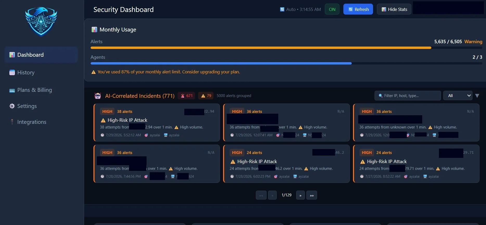The image size is (486, 225).
Task: Click target icon next to 6:02:23 PM
Action: pyautogui.click(x=276, y=177)
